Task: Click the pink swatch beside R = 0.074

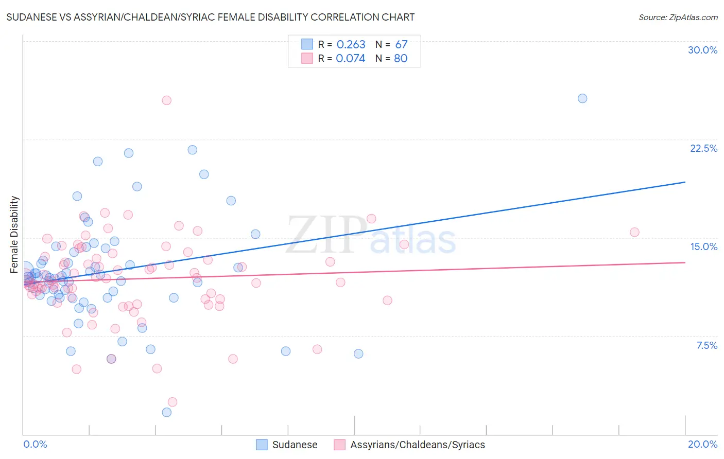Action: point(307,58)
